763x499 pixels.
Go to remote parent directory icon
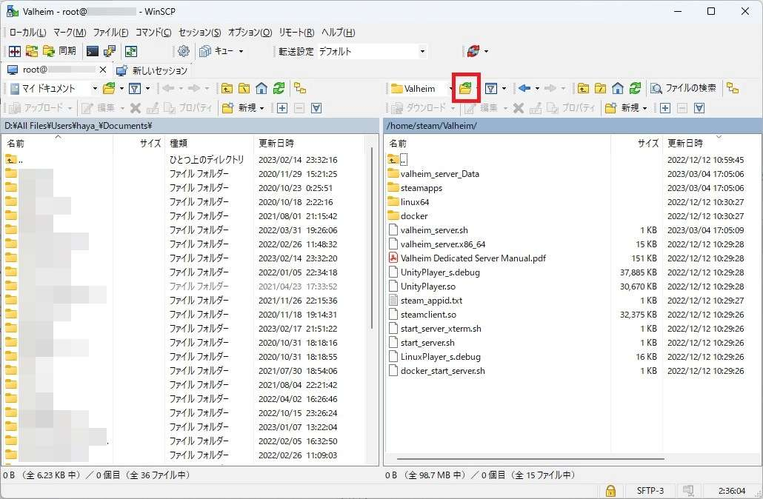pyautogui.click(x=583, y=89)
